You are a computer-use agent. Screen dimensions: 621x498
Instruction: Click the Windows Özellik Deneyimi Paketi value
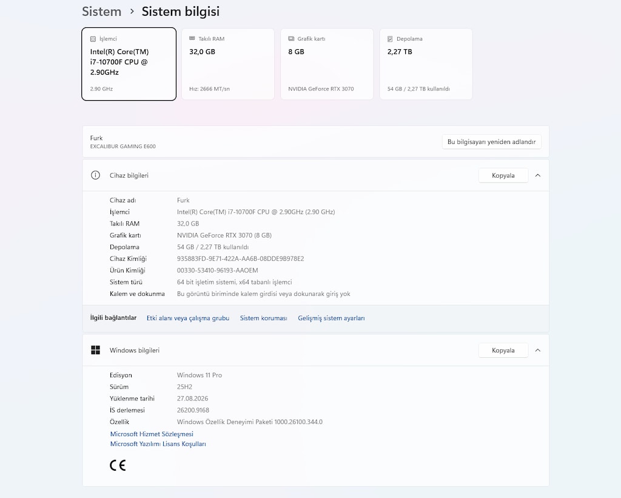pos(250,422)
